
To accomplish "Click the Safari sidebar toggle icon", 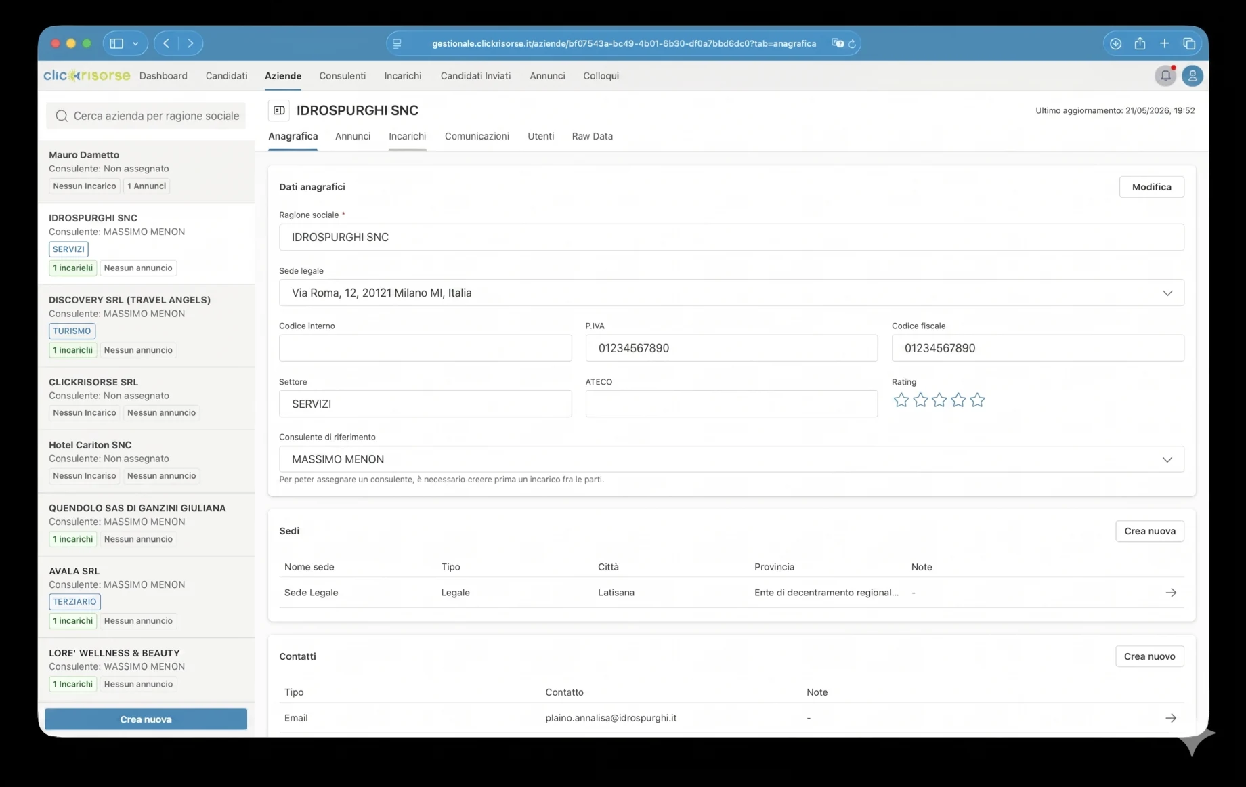I will click(x=116, y=43).
